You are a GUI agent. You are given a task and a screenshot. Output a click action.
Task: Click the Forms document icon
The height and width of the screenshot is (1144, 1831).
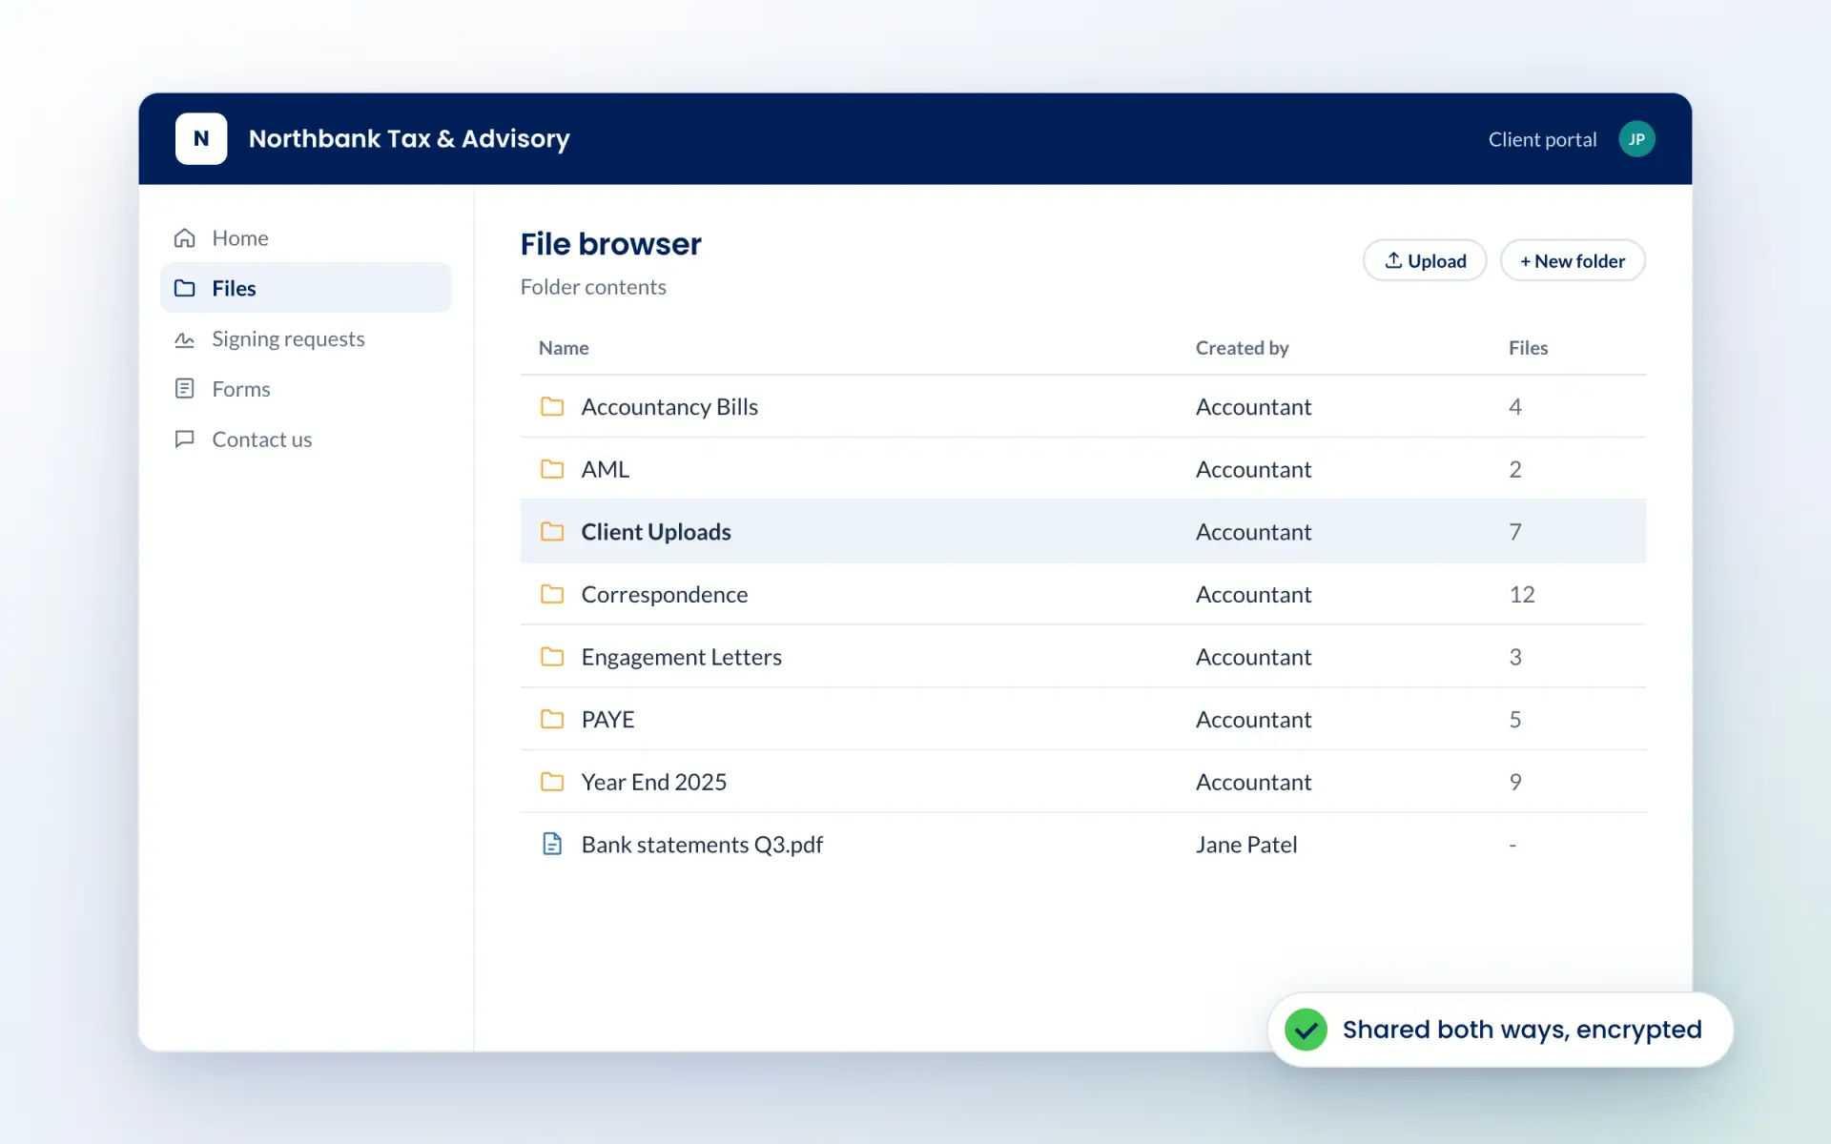point(185,389)
